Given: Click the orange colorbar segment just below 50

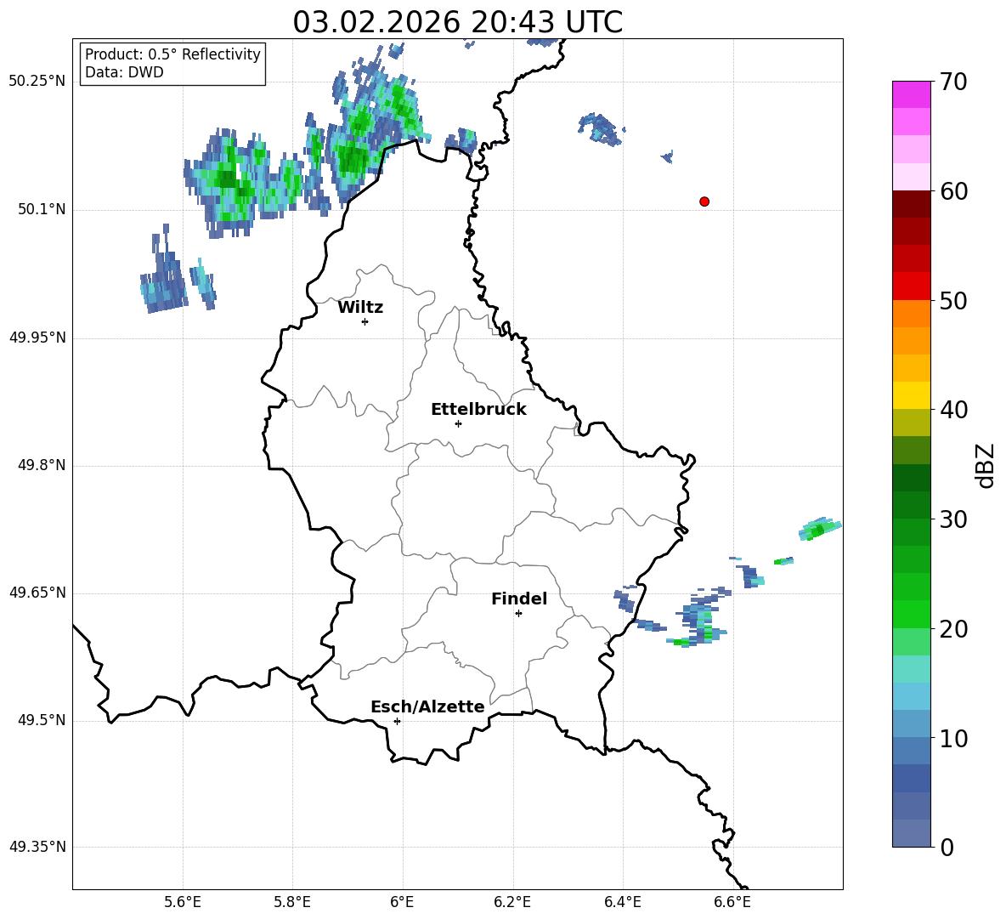Looking at the screenshot, I should click(912, 313).
